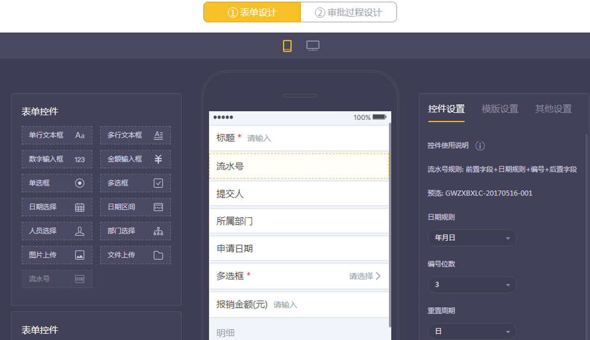This screenshot has width=590, height=340.
Task: Open the 日期规则 年月日 dropdown
Action: point(472,238)
